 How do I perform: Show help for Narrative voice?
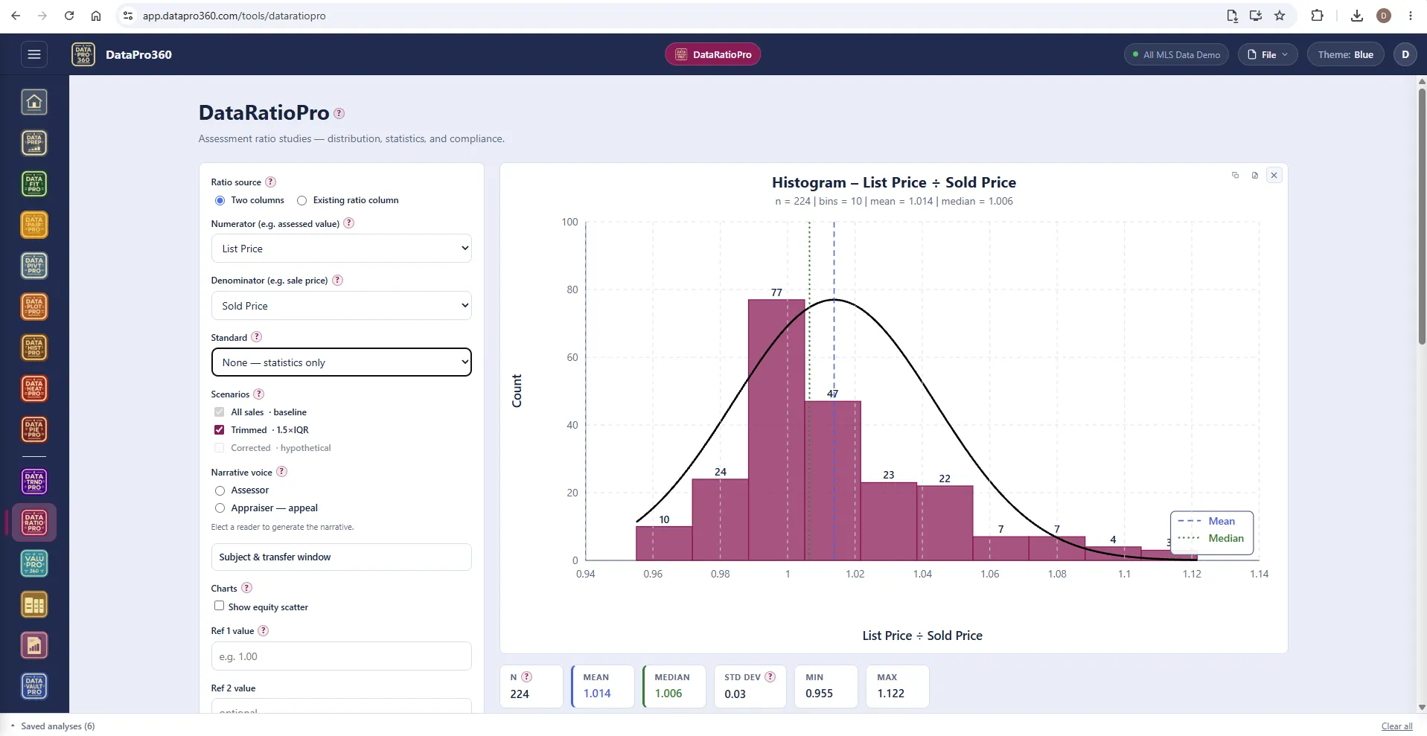(281, 472)
